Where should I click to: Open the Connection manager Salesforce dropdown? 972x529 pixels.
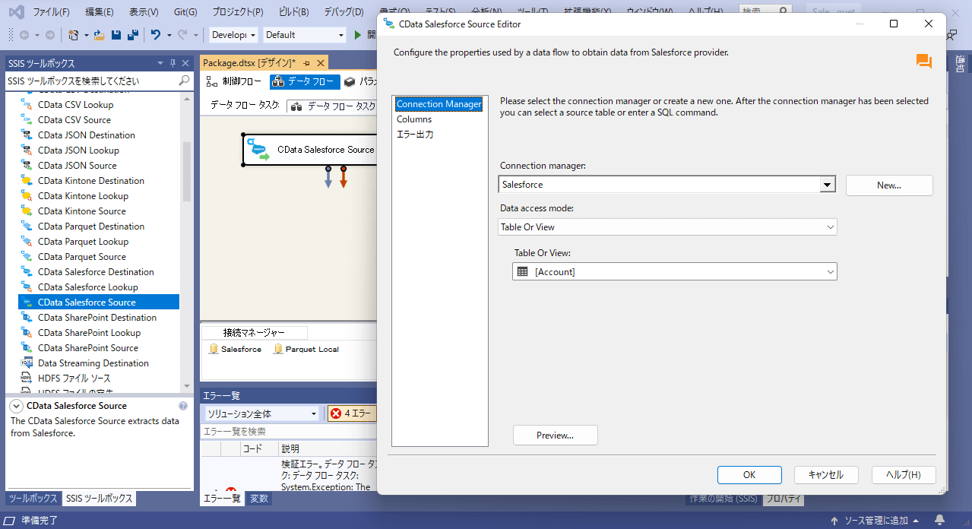828,185
